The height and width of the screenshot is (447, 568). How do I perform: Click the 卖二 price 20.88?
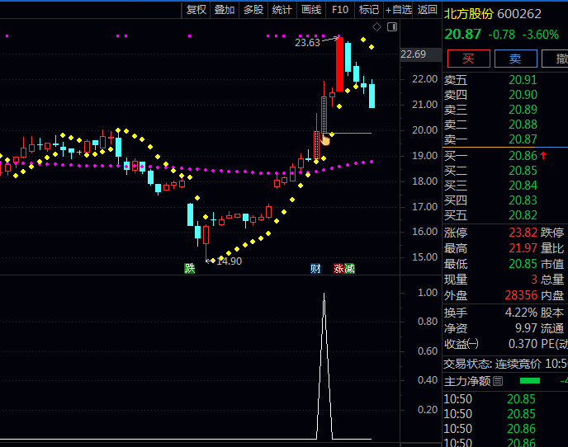[523, 125]
